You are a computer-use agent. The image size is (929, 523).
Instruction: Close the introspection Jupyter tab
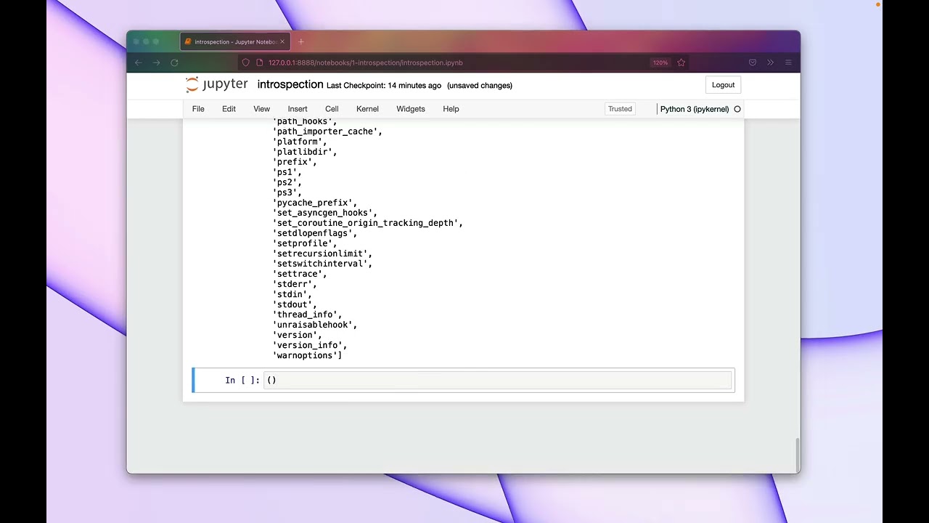click(283, 41)
